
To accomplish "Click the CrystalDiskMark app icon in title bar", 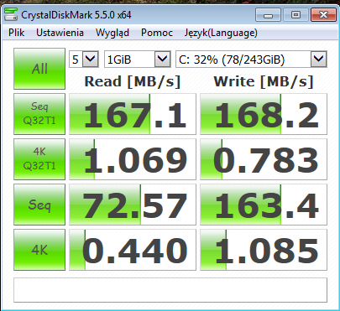I will 11,14.
